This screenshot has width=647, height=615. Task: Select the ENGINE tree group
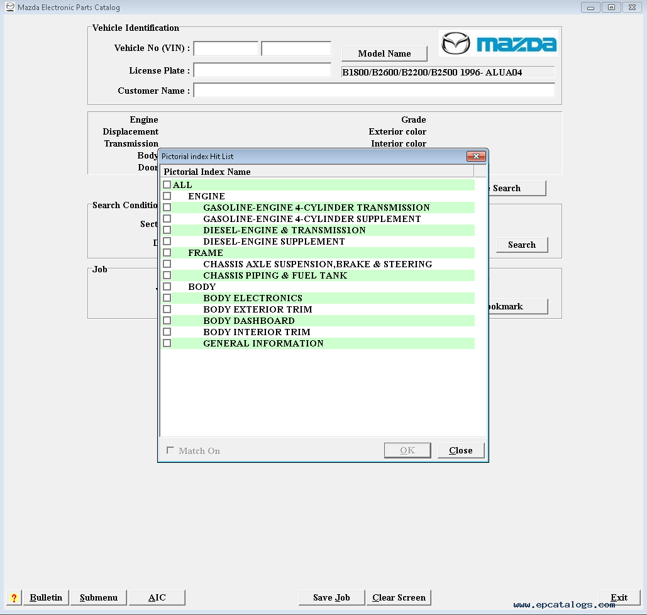206,196
